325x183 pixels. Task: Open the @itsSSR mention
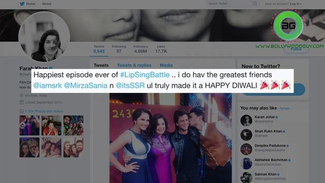[x=130, y=85]
